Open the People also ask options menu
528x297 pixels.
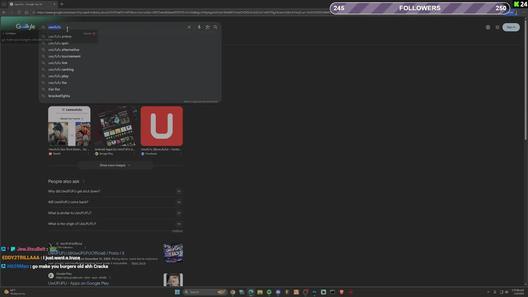(83, 181)
